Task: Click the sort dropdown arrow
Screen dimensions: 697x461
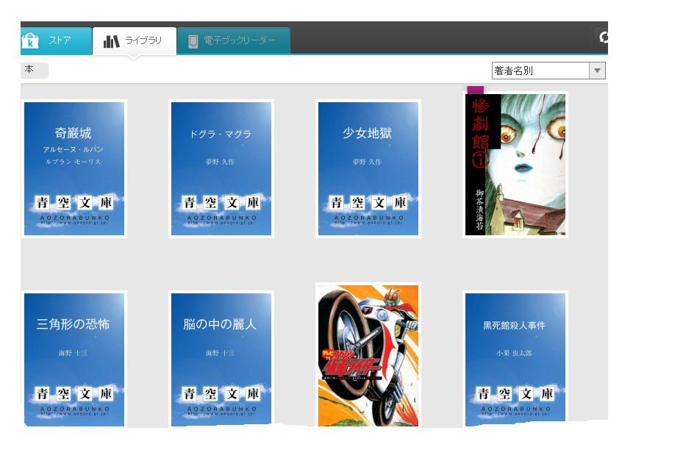Action: (598, 70)
